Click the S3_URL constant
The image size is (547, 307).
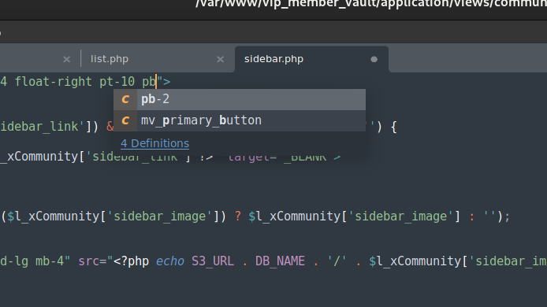213,261
